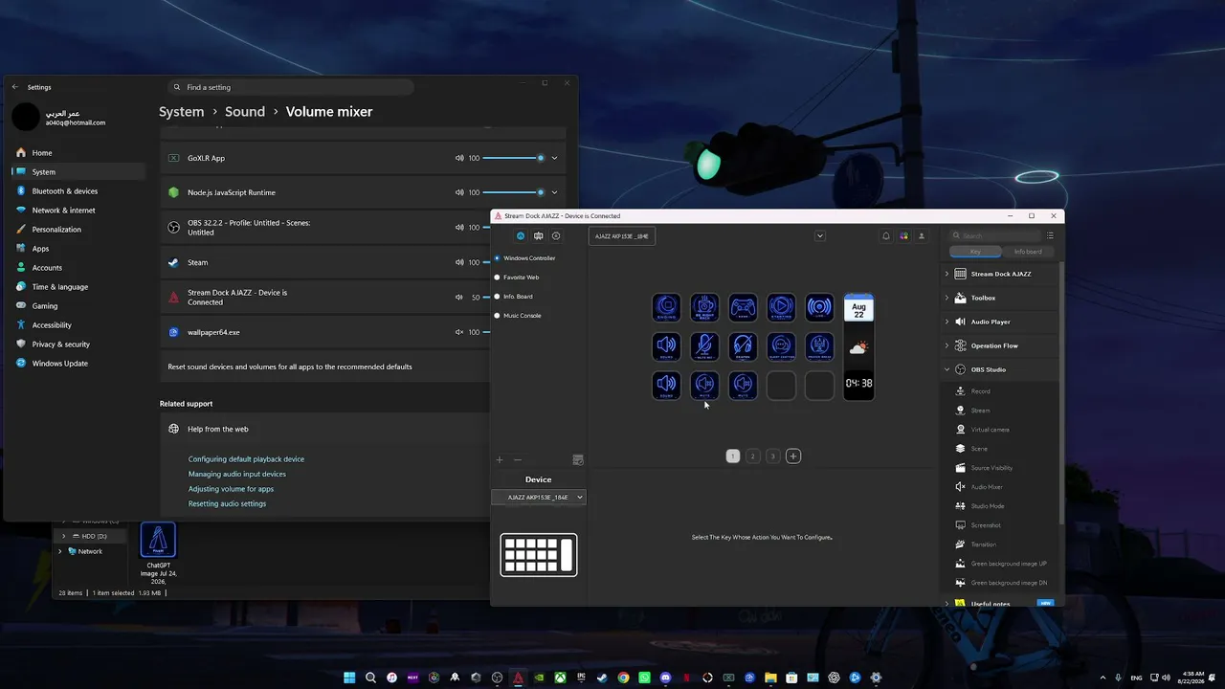This screenshot has height=689, width=1225.
Task: Click the Aug 22 calendar key
Action: [858, 309]
